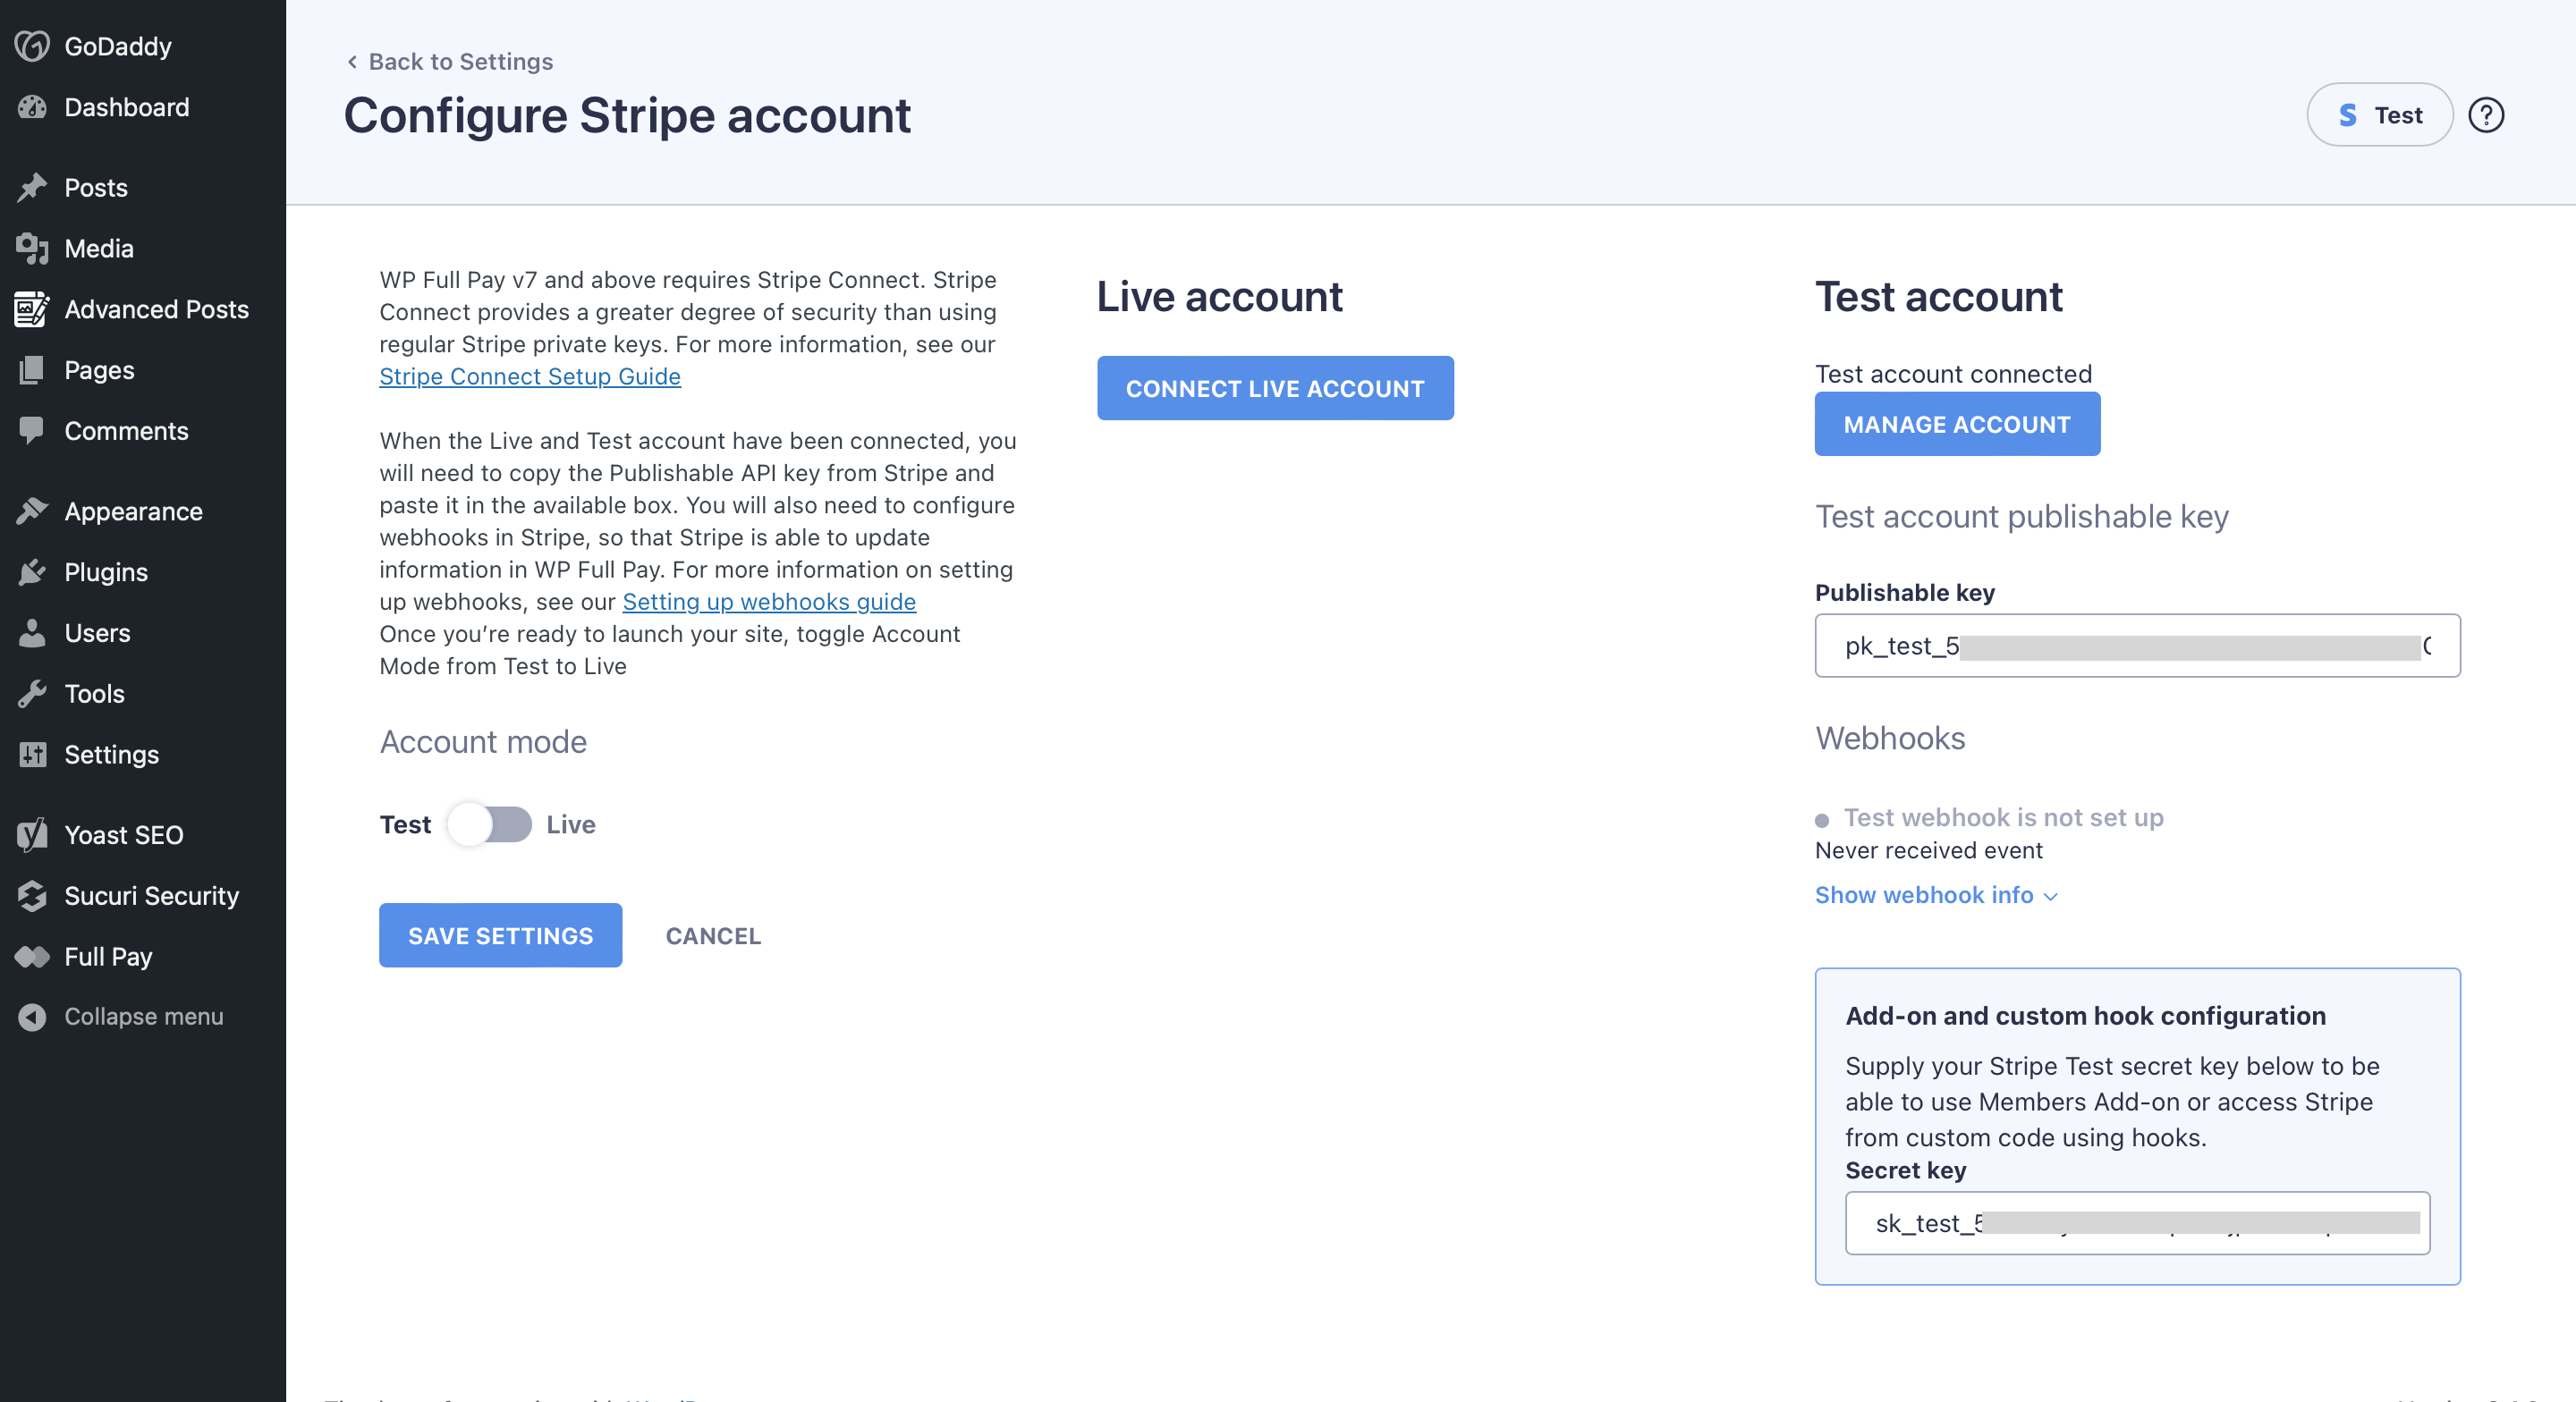
Task: Expand Show webhook info section
Action: pyautogui.click(x=1935, y=895)
